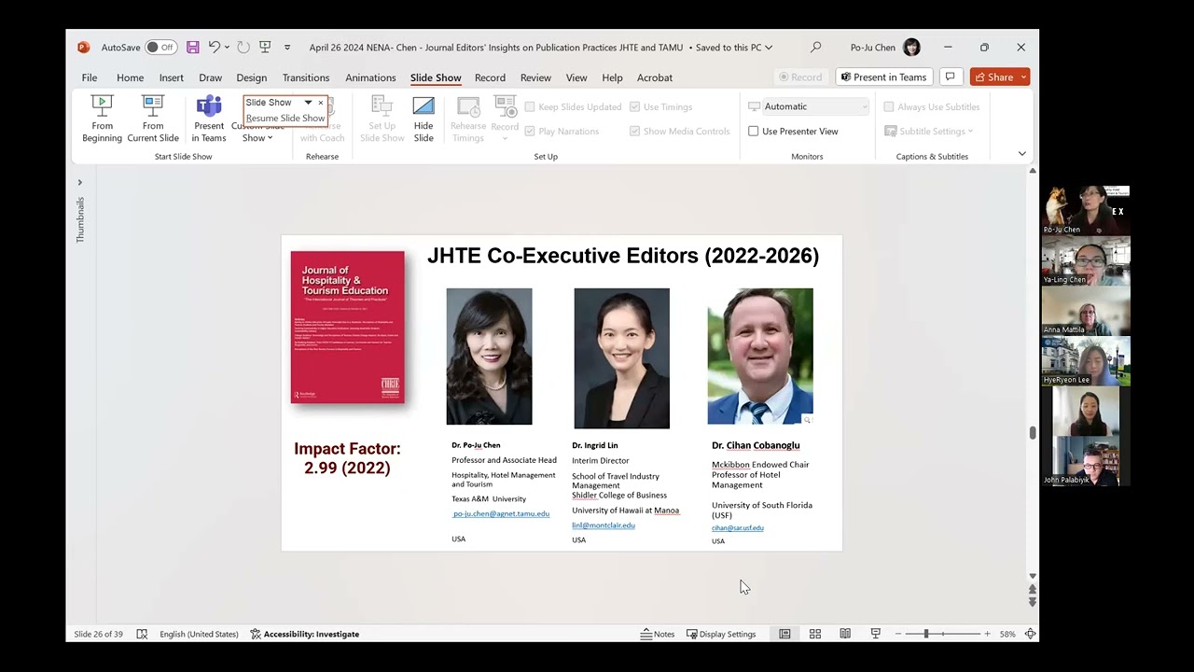Toggle the Notes pane
Image resolution: width=1194 pixels, height=672 pixels.
(x=658, y=634)
